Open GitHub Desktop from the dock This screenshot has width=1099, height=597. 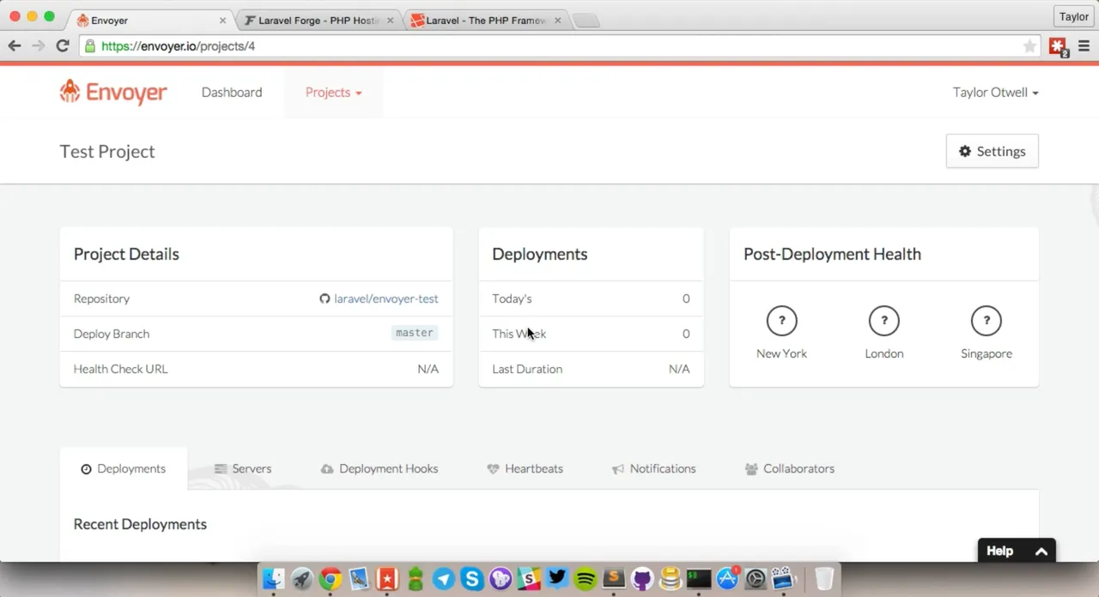coord(641,579)
